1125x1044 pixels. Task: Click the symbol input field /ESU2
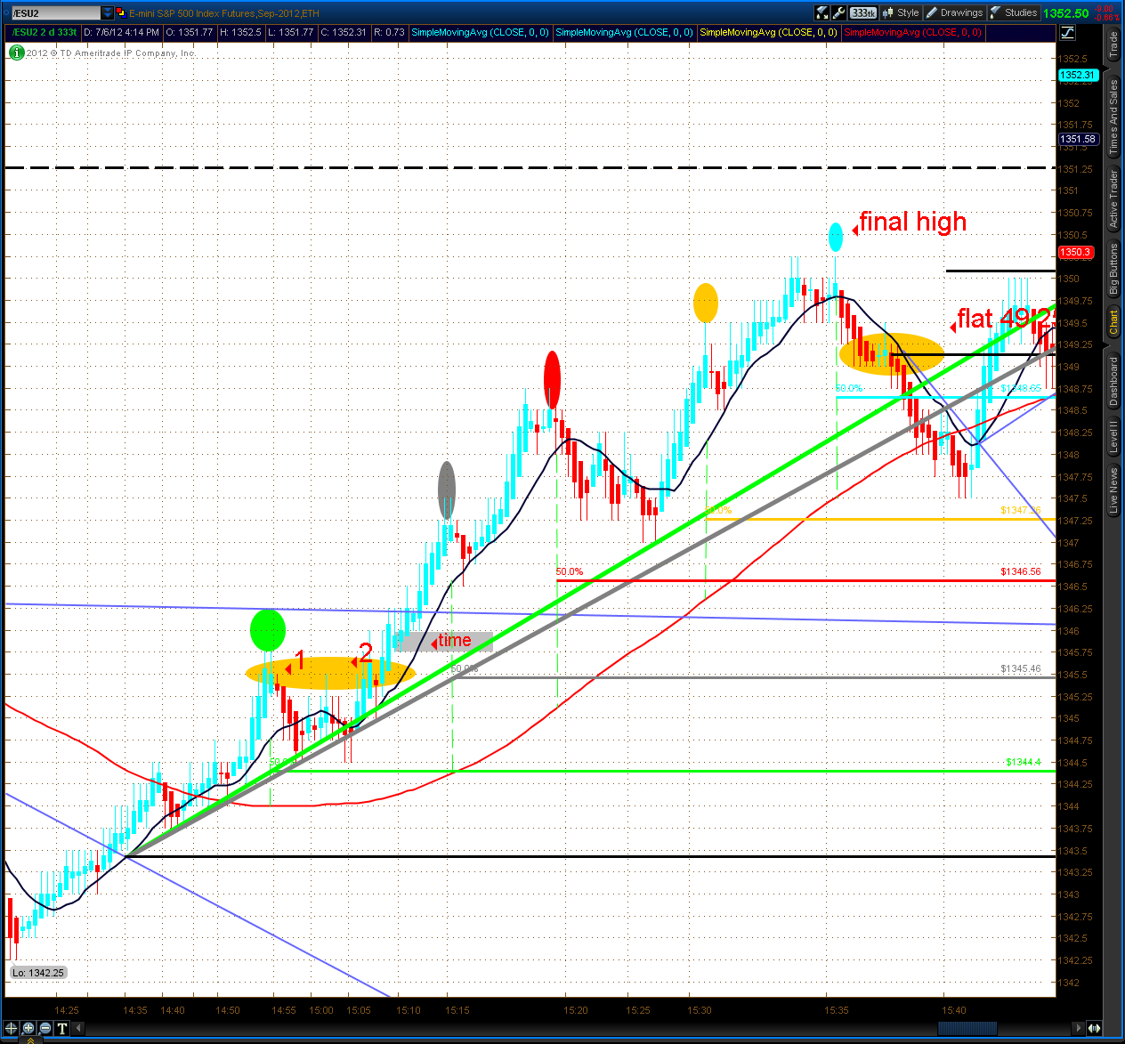[55, 13]
